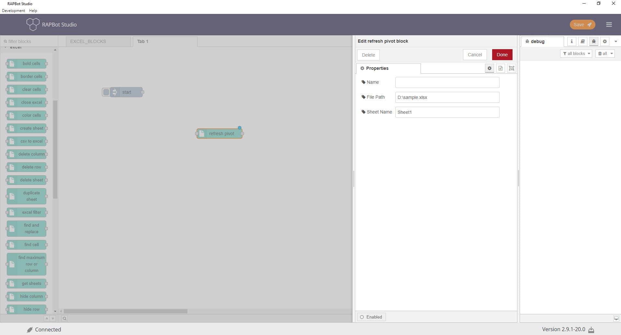
Task: Show block properties gear icon
Action: (489, 68)
